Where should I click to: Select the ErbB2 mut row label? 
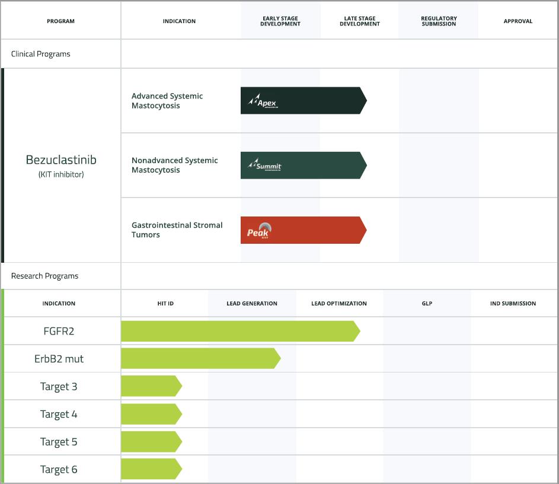pyautogui.click(x=59, y=359)
